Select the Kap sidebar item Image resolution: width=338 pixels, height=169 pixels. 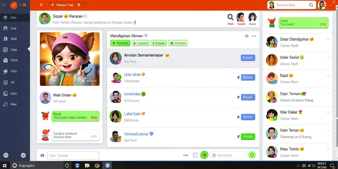(15, 50)
